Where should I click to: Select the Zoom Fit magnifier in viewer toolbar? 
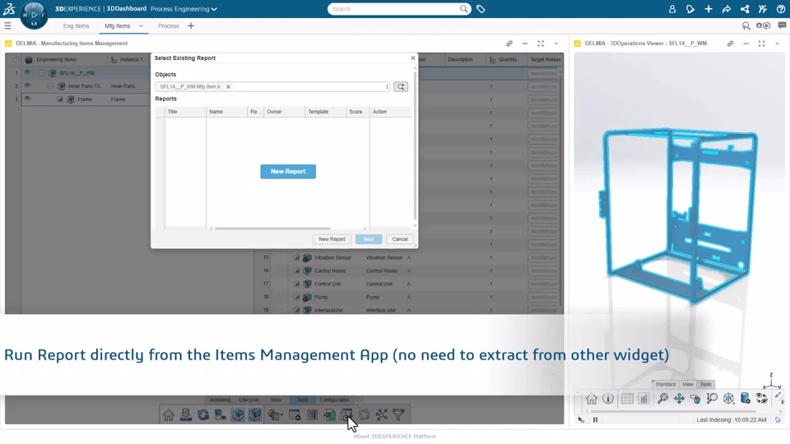coord(662,399)
